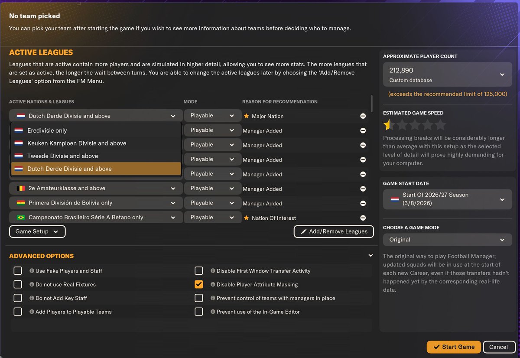
Task: Click info icon for Prevent In-Game Editor
Action: [x=213, y=312]
